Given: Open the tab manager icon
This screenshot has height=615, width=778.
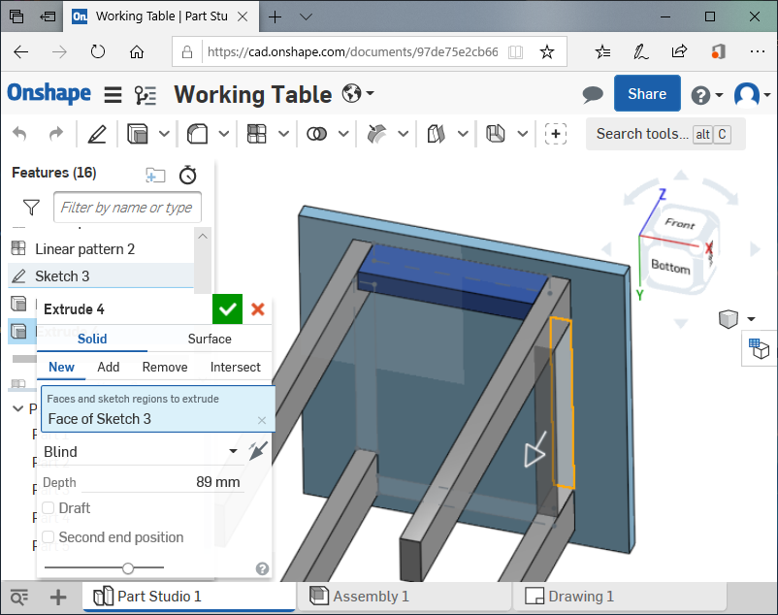Looking at the screenshot, I should (18, 598).
